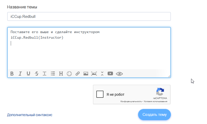The height and width of the screenshot is (124, 207).
Task: Click the framed image upload icon
Action: tap(94, 74)
